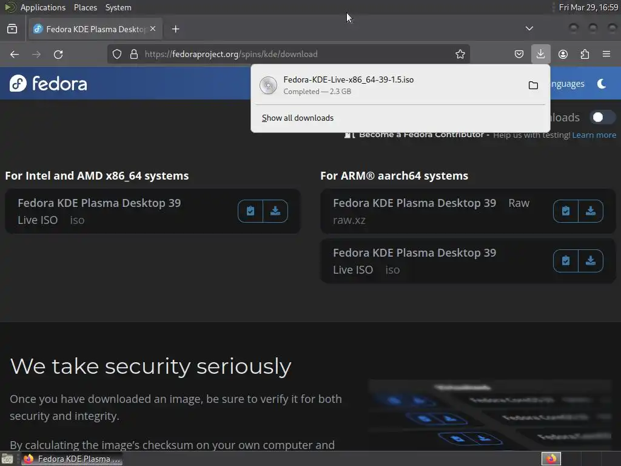Viewport: 621px width, 466px height.
Task: Open the Places menu
Action: coord(86,7)
